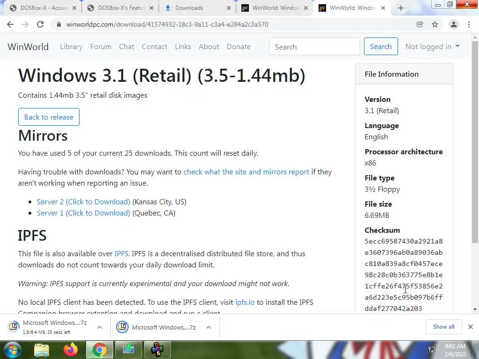Visit the ipfs.io link
Viewport: 479px width, 359px height.
pos(245,302)
